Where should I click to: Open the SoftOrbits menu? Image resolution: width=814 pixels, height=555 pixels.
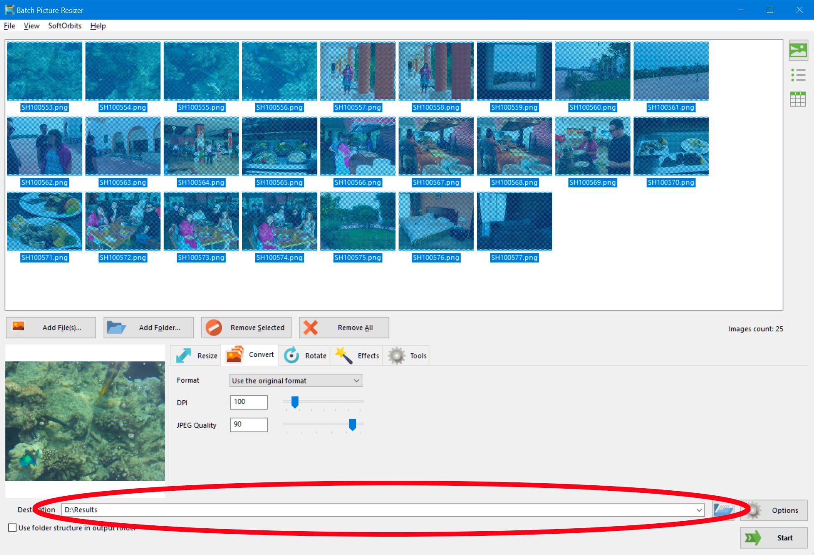pos(64,25)
